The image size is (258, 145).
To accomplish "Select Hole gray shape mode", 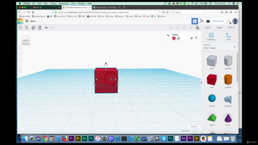I will click(x=179, y=38).
